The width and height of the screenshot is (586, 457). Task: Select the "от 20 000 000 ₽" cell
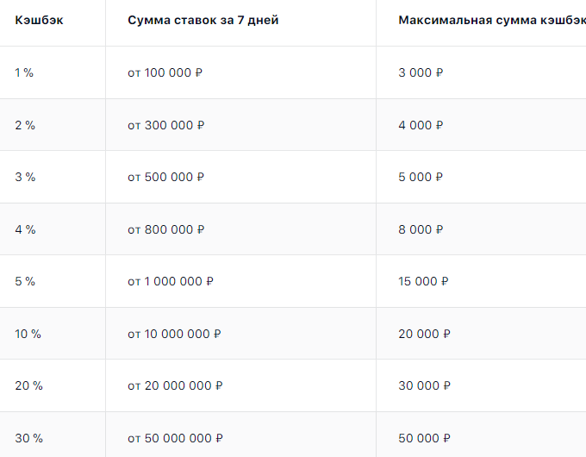[x=175, y=385]
